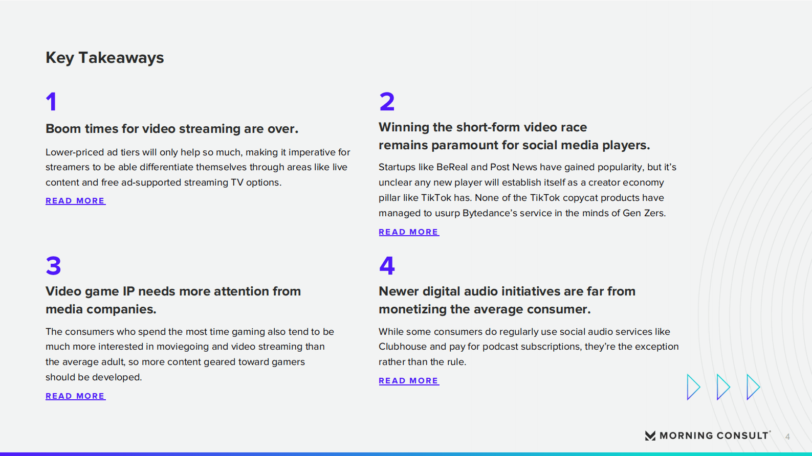Click the small gray slide page number
Image resolution: width=812 pixels, height=456 pixels.
(787, 437)
